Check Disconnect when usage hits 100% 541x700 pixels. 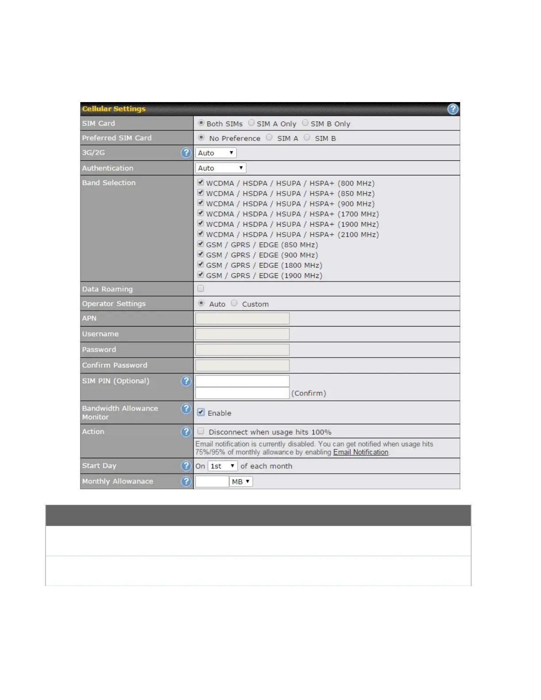201,431
